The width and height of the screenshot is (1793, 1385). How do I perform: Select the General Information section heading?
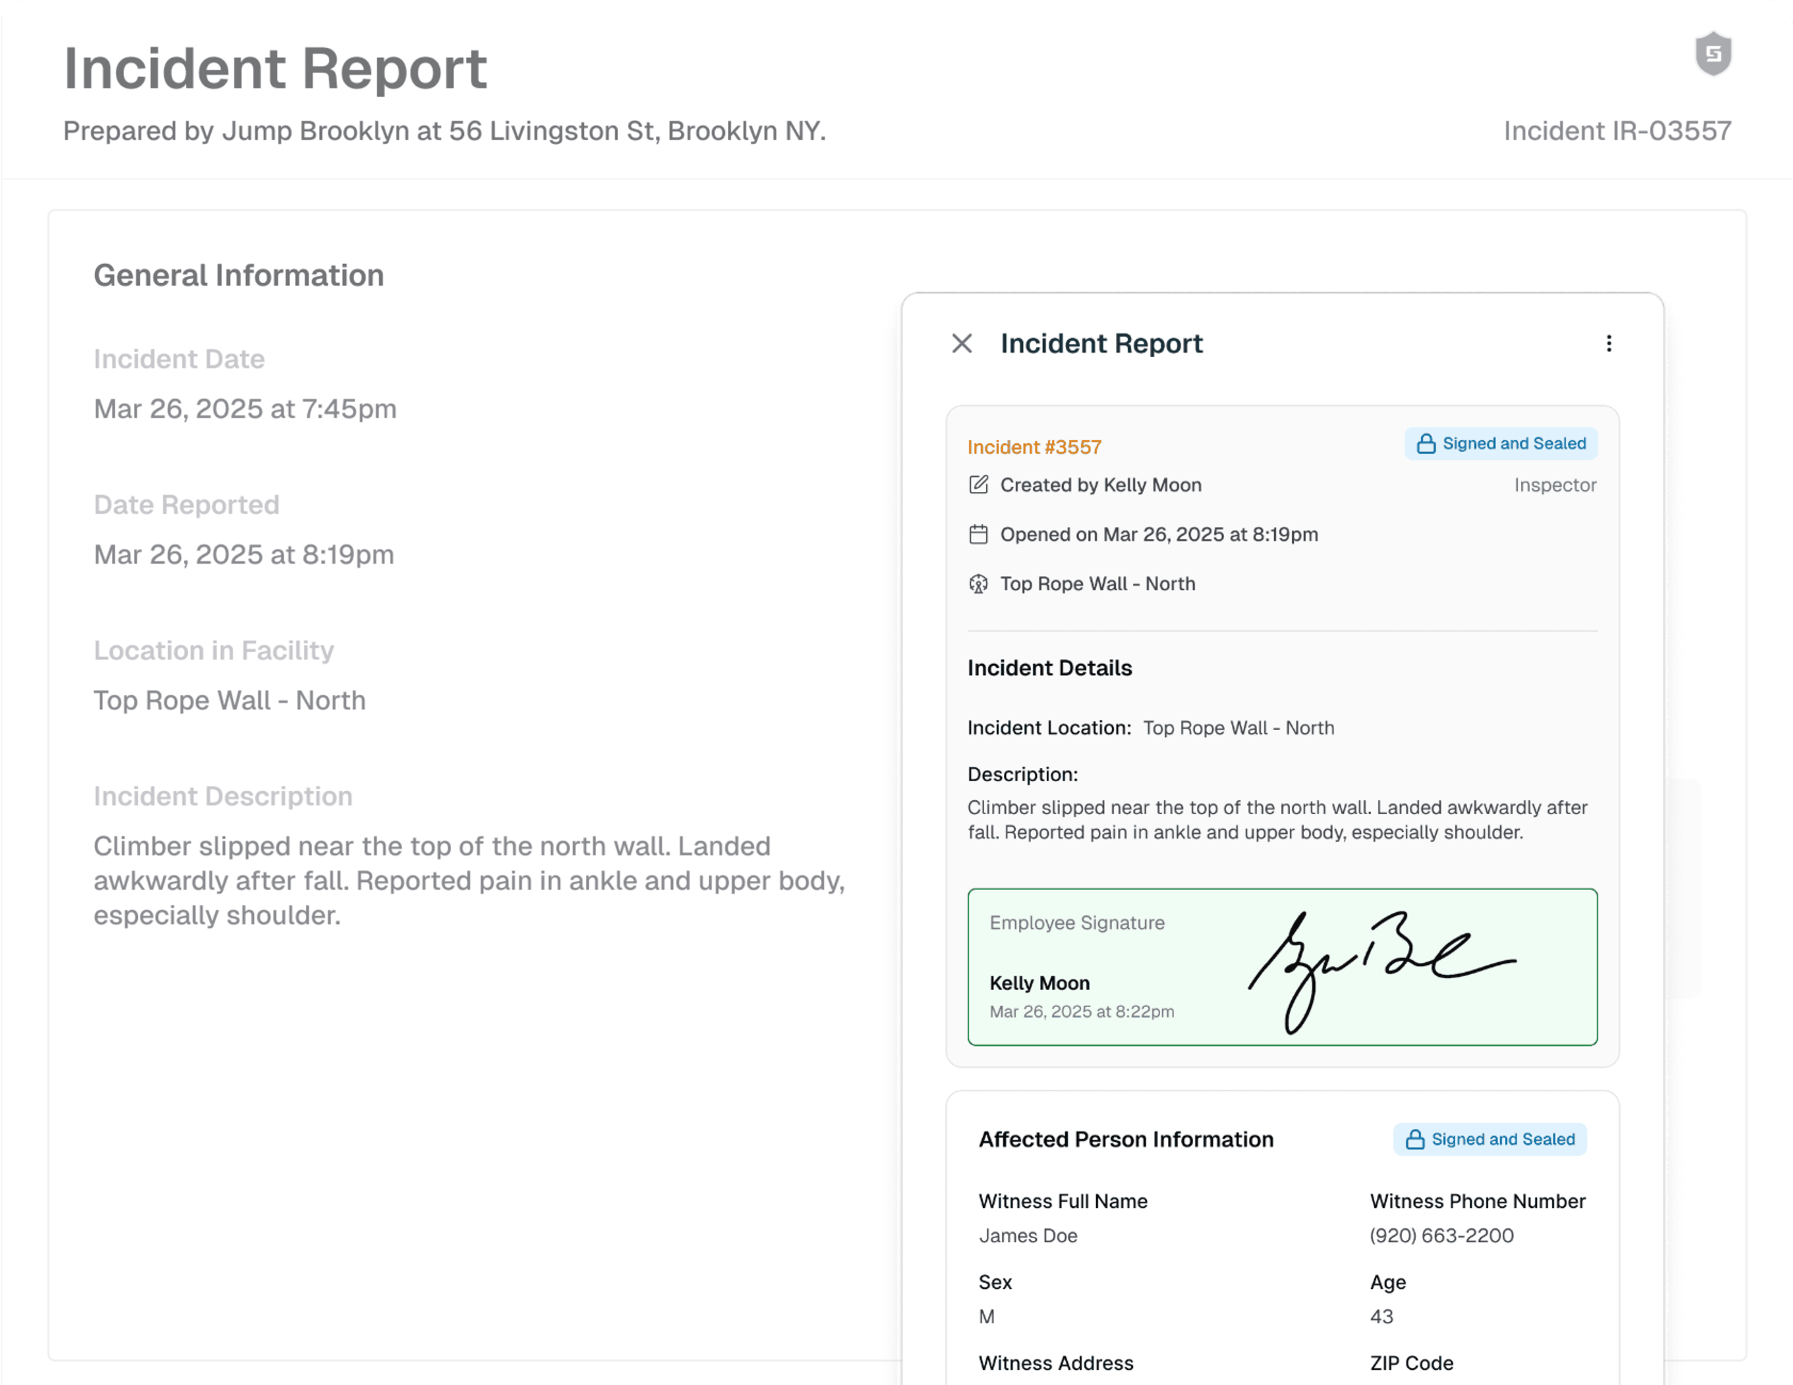(x=239, y=275)
